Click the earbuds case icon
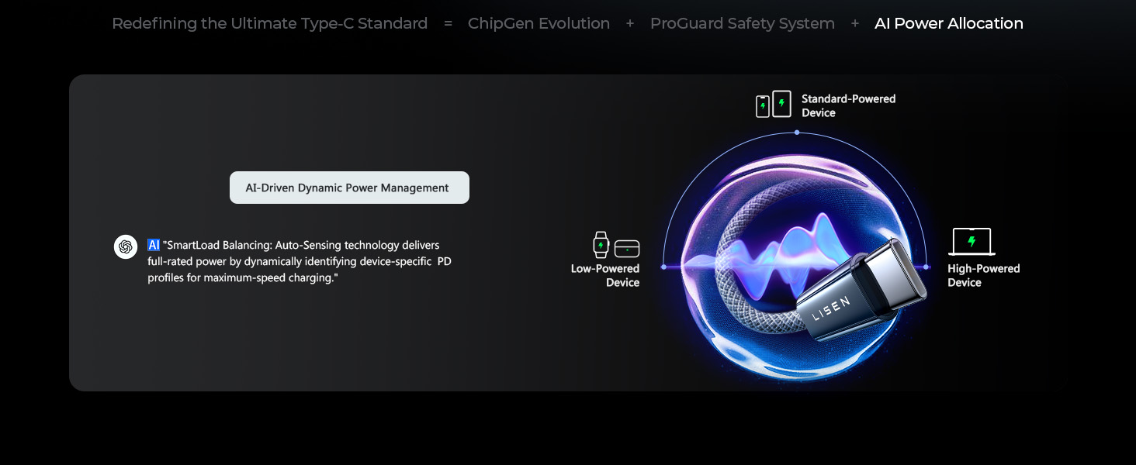1136x465 pixels. 627,249
